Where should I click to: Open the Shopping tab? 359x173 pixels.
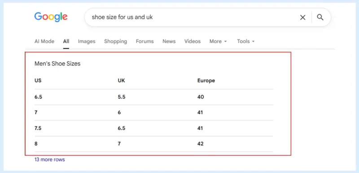115,41
